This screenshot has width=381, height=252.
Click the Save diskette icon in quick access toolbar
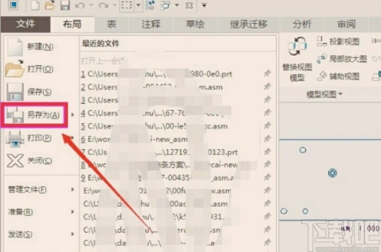click(65, 5)
